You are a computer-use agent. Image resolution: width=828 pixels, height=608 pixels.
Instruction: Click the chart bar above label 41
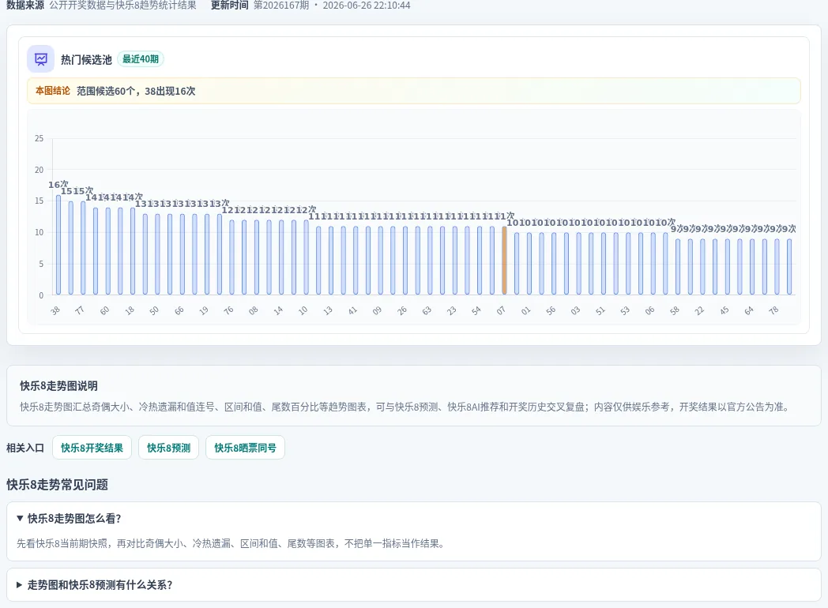(x=356, y=261)
